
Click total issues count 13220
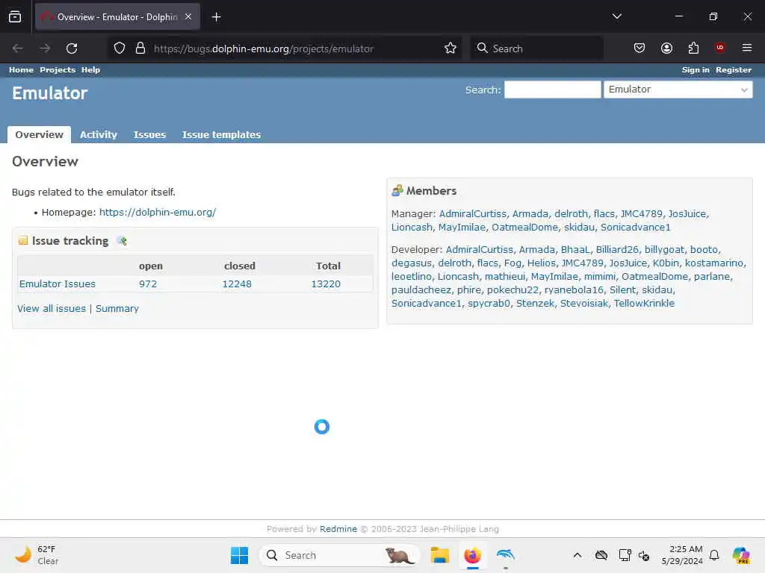pyautogui.click(x=326, y=284)
